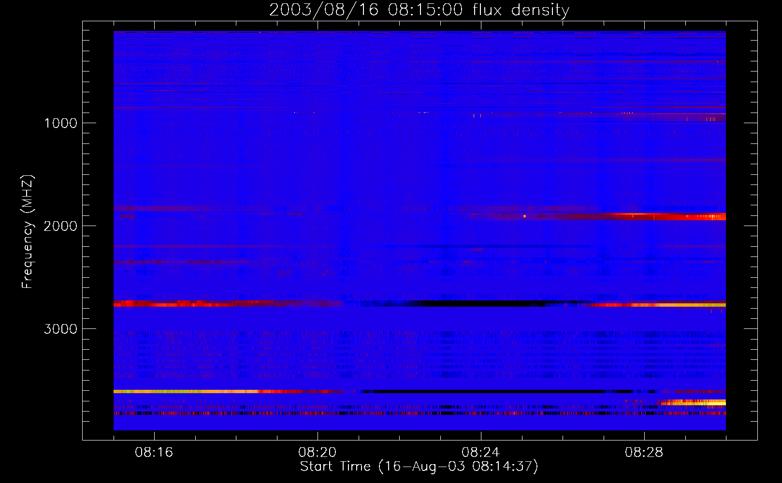Click the 08:20 time tick label

click(318, 453)
